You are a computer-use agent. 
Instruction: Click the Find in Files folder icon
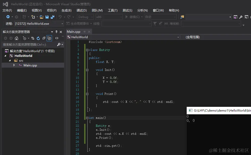(x=182, y=17)
